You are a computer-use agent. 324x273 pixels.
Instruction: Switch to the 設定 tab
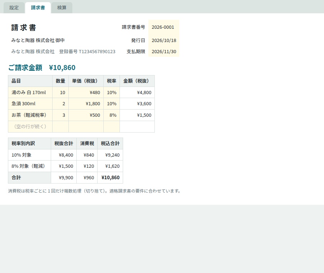click(x=14, y=8)
